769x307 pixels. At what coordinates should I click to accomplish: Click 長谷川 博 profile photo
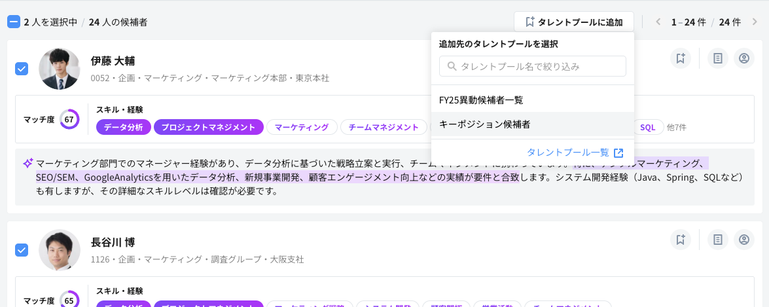pos(60,249)
